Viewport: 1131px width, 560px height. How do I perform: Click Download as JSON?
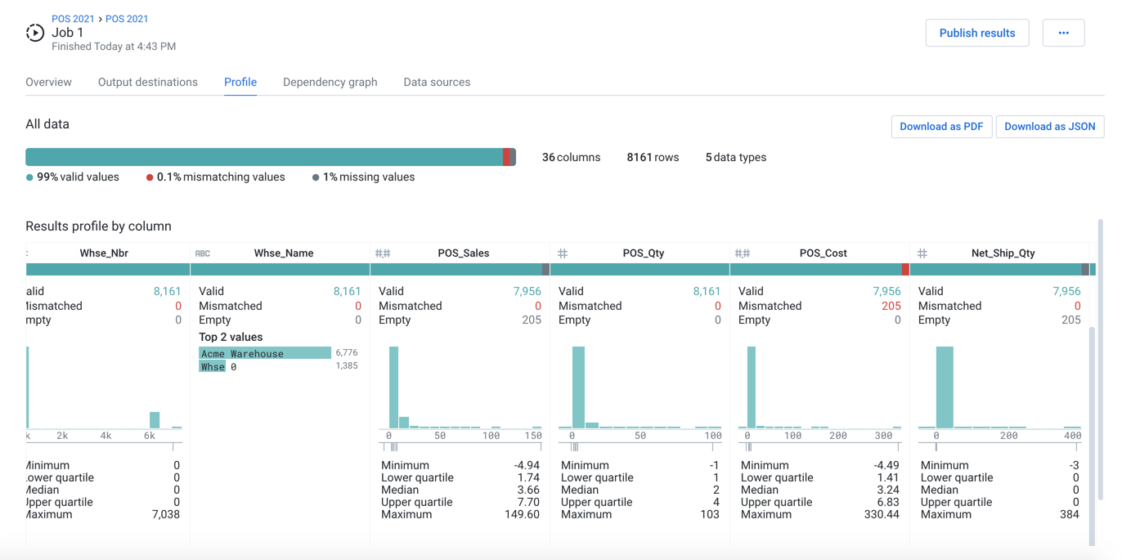pyautogui.click(x=1050, y=127)
